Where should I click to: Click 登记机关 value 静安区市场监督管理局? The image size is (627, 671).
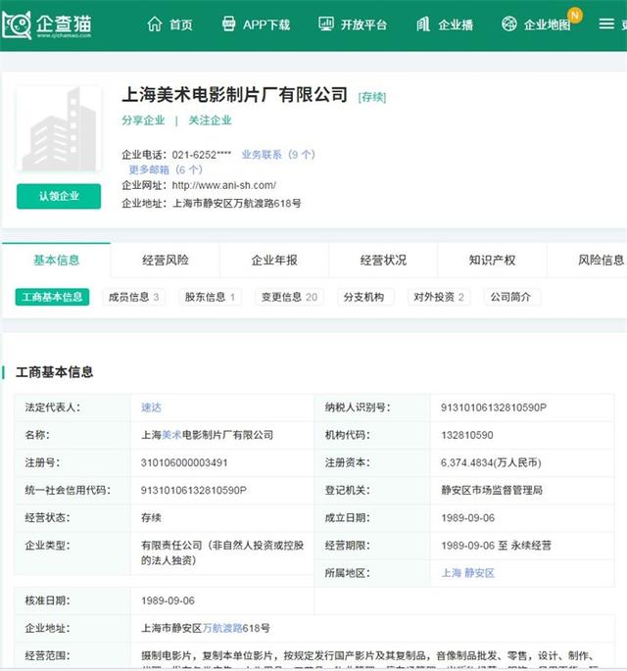coord(492,490)
